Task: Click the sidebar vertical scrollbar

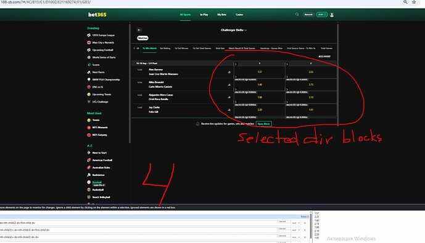Action: tap(130, 83)
